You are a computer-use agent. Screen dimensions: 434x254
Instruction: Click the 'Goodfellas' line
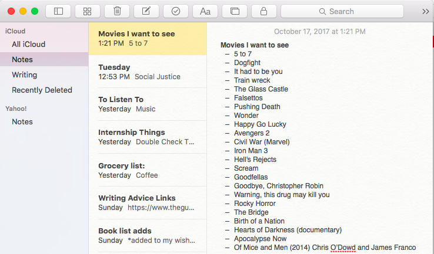[x=251, y=177]
